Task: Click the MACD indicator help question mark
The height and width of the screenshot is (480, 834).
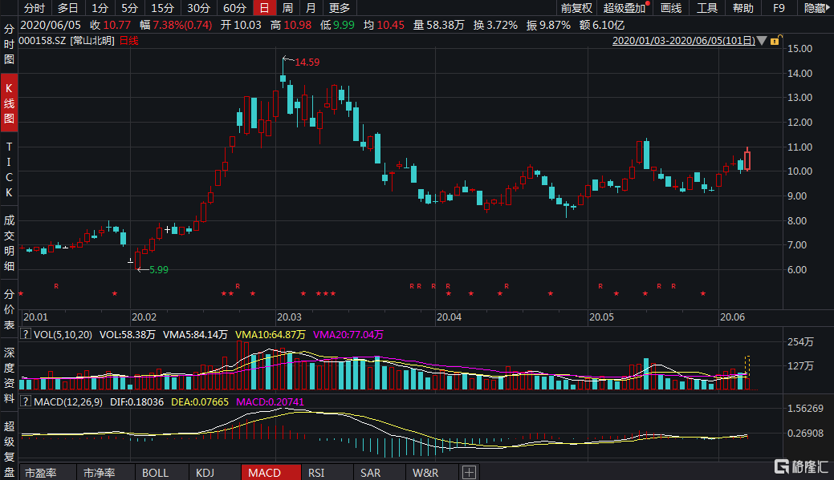Action: click(24, 401)
